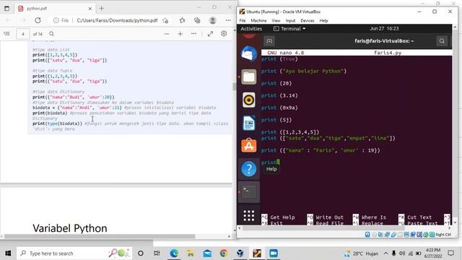Go back in the Edge browser
Screen dimensions: 462x260
[x=8, y=20]
